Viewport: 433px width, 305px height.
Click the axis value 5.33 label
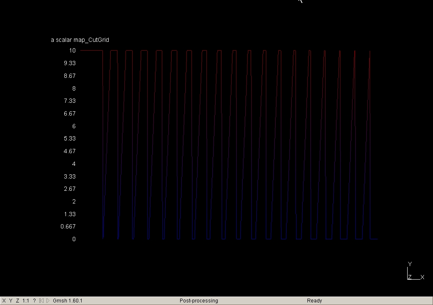[x=70, y=138]
